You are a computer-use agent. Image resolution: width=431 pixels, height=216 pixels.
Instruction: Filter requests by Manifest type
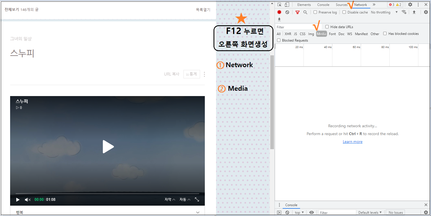click(361, 34)
